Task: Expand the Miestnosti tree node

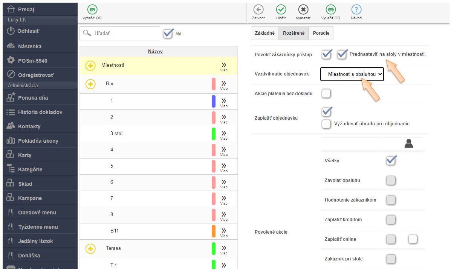Action: (90, 65)
